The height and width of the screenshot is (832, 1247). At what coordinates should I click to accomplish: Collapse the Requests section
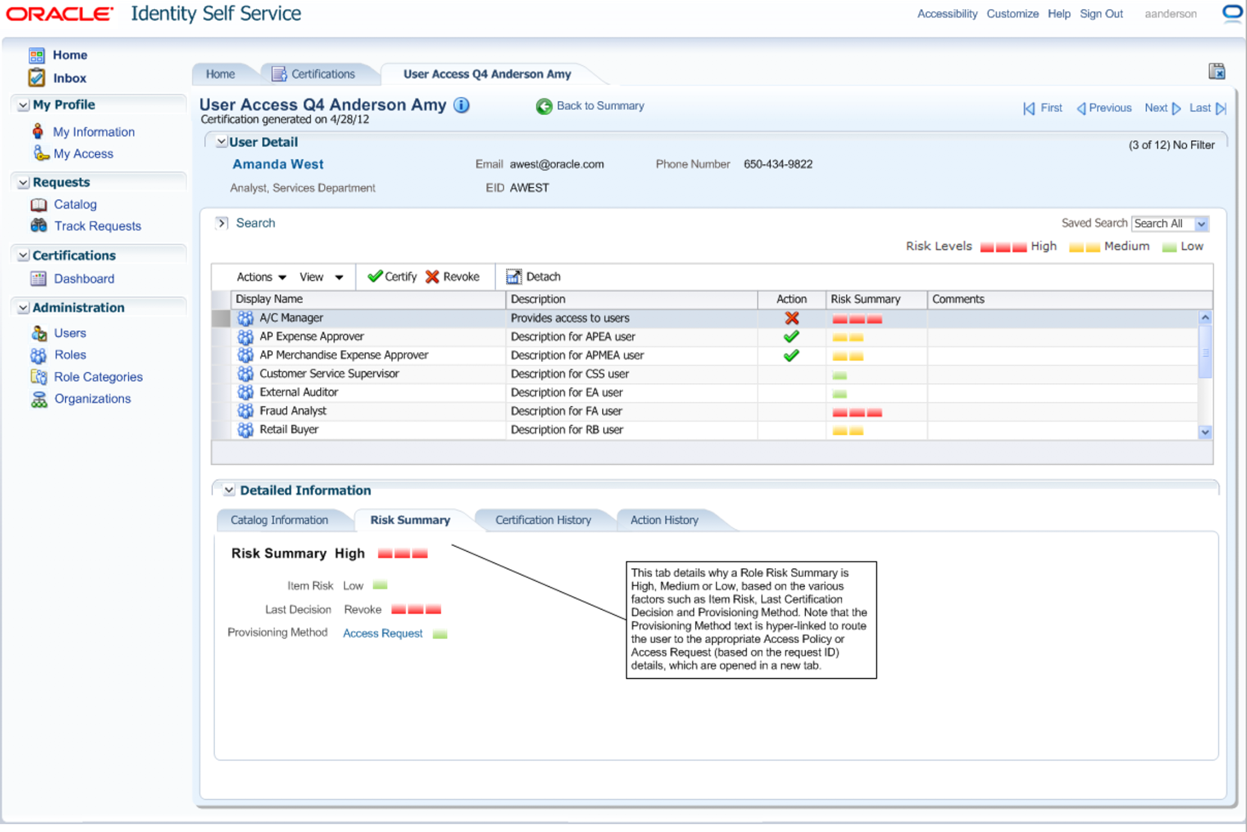[x=23, y=183]
